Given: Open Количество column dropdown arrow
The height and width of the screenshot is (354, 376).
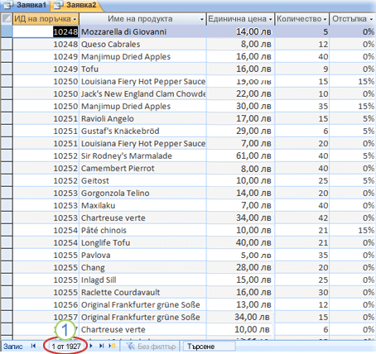Looking at the screenshot, I should 325,19.
